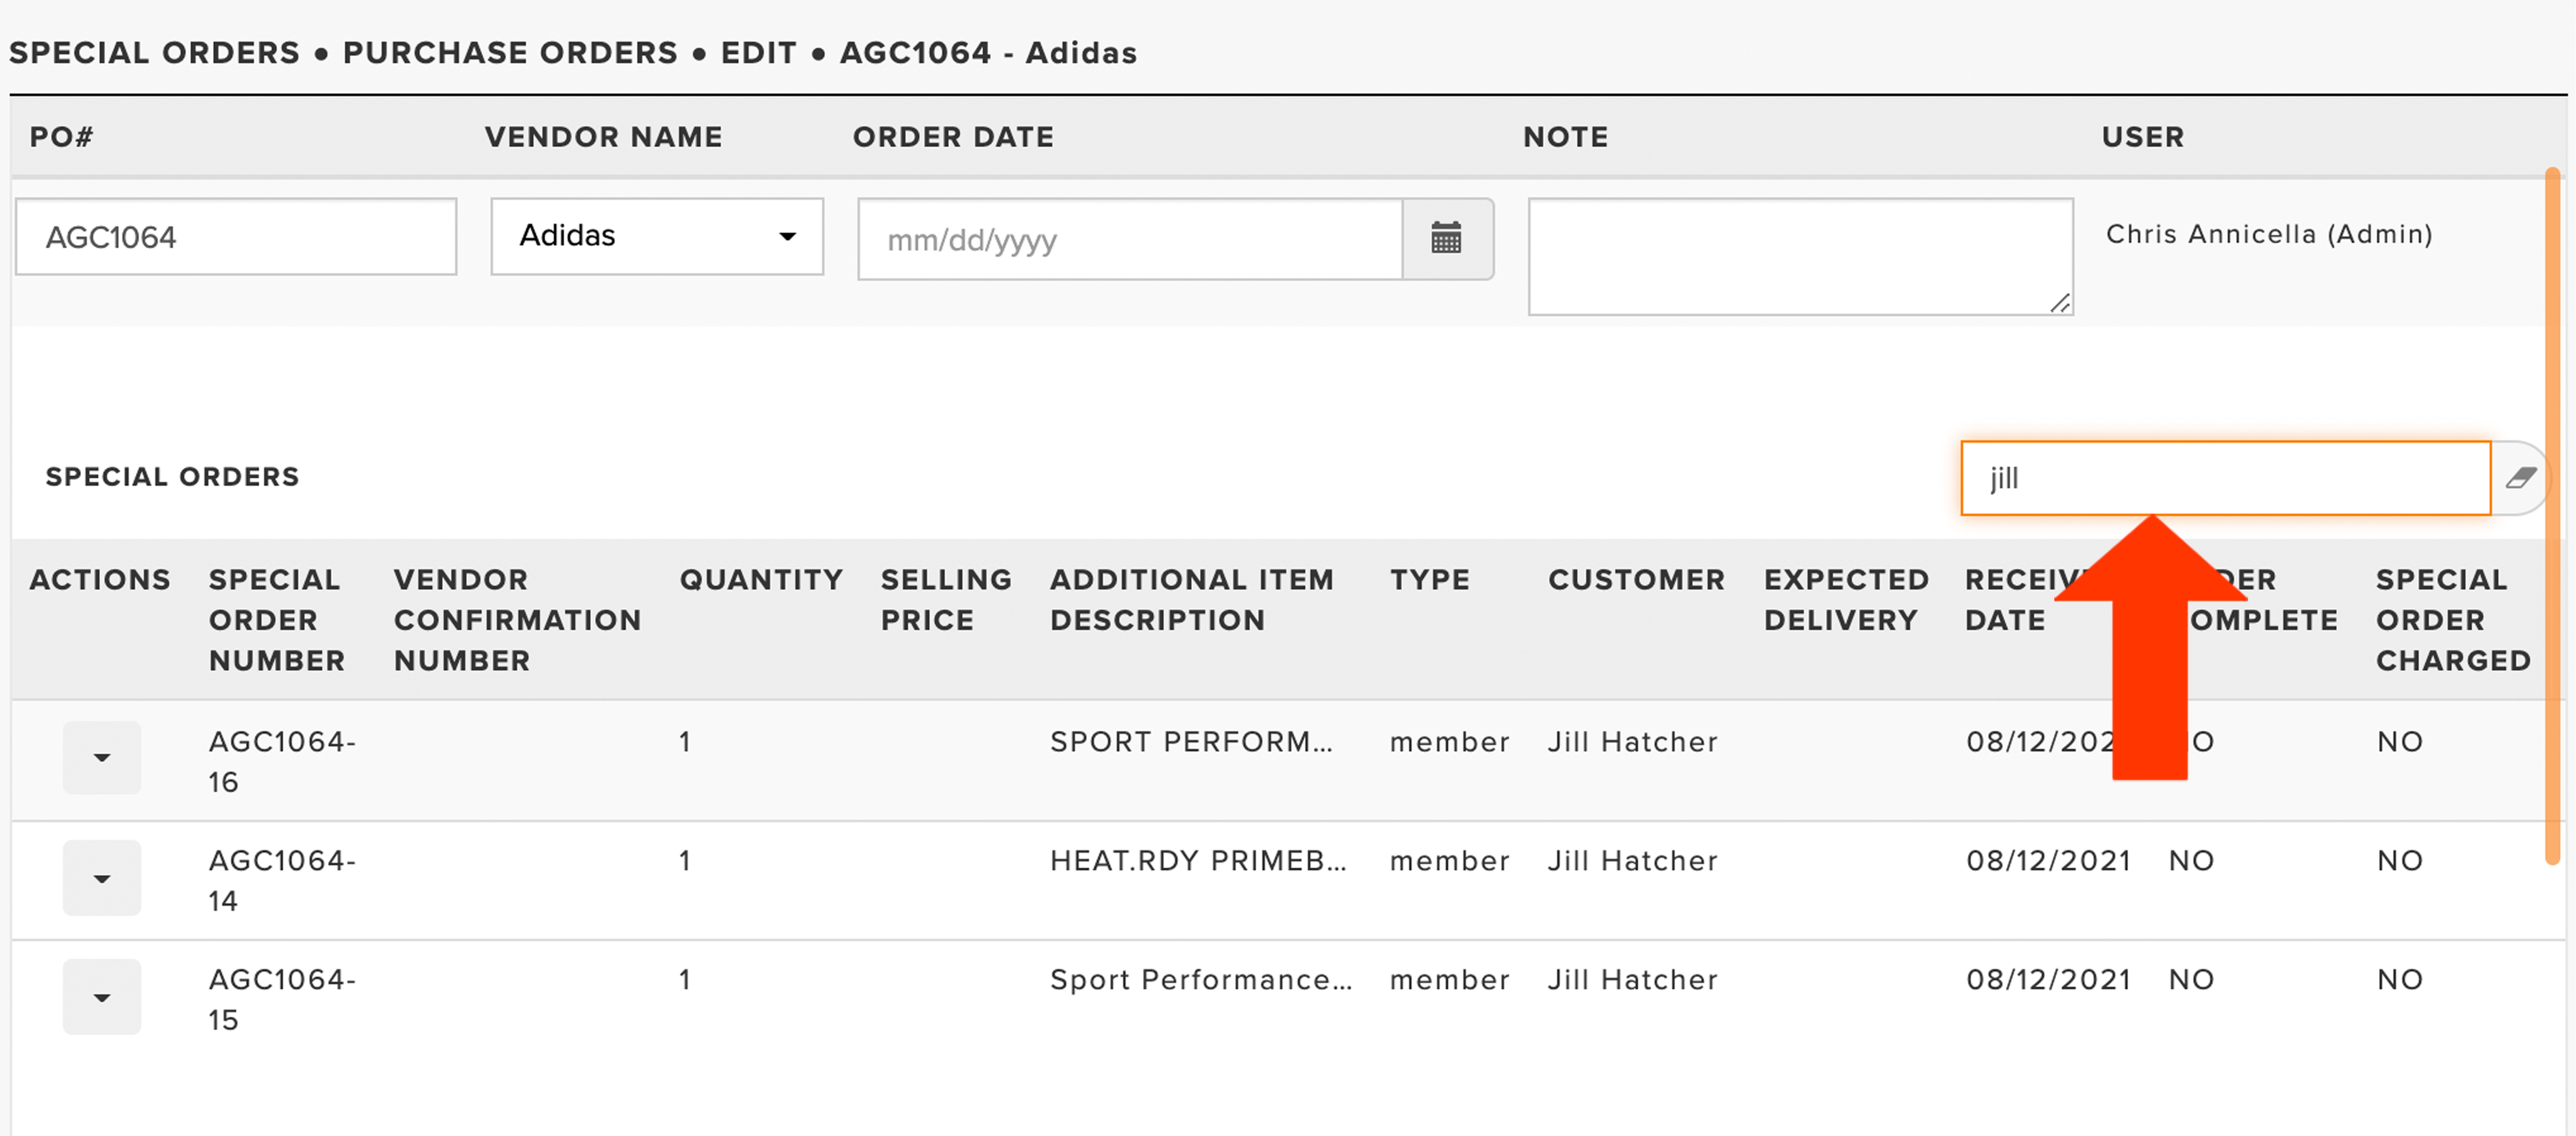Screen dimensions: 2576x1136
Task: Click the orange vertical scrollbar
Action: tap(2552, 515)
